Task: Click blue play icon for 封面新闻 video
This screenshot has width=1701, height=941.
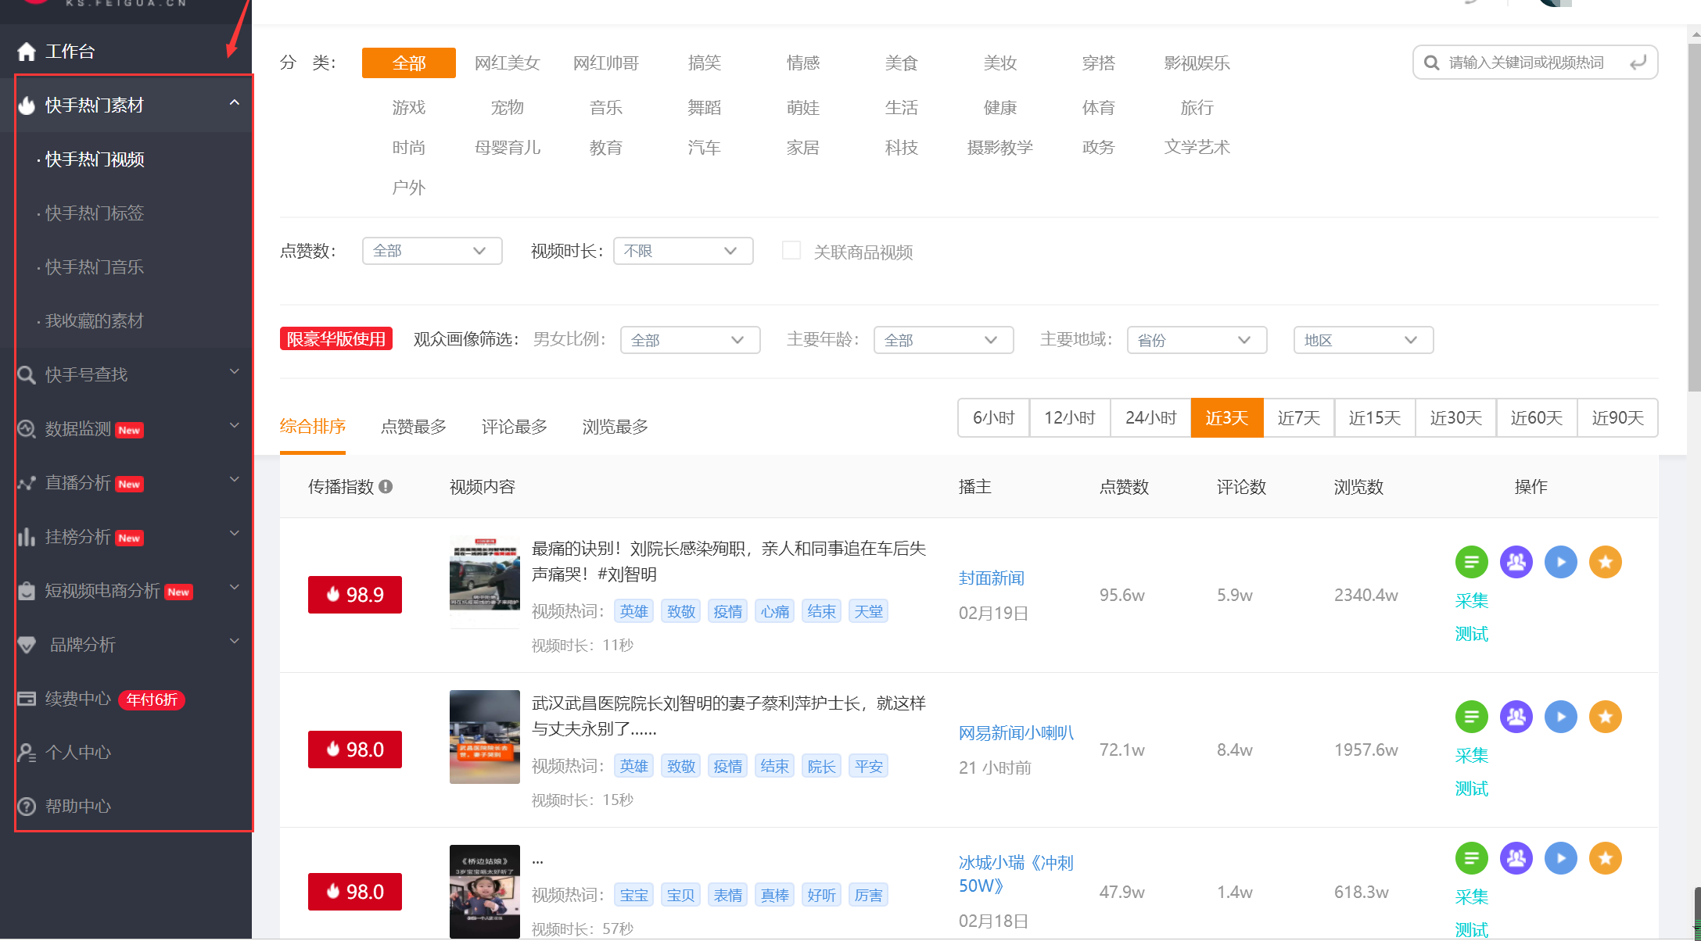Action: 1561,562
